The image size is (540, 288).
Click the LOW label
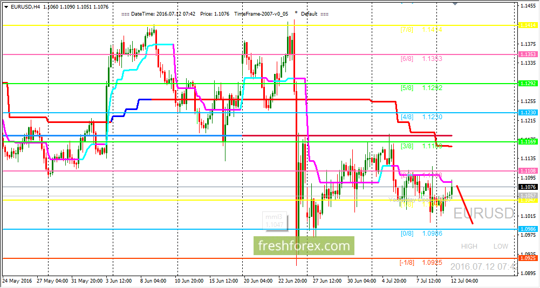click(501, 246)
